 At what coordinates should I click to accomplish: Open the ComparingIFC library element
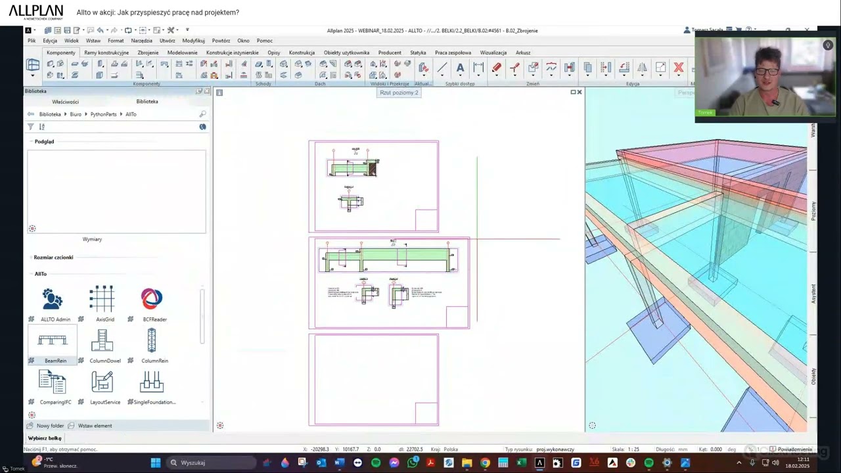pos(53,386)
